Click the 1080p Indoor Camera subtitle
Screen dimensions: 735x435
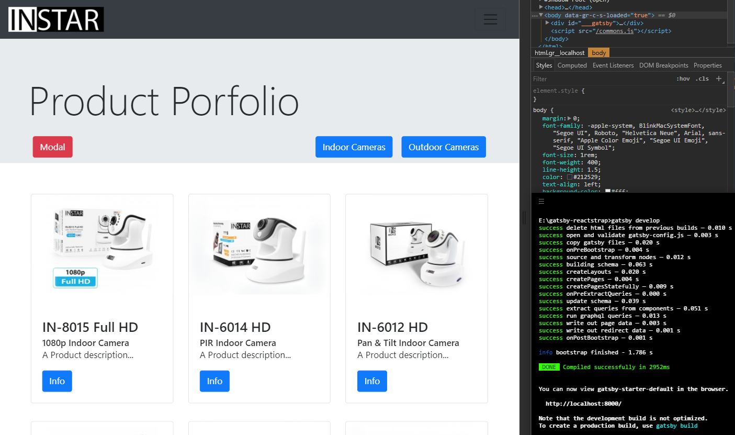tap(85, 343)
